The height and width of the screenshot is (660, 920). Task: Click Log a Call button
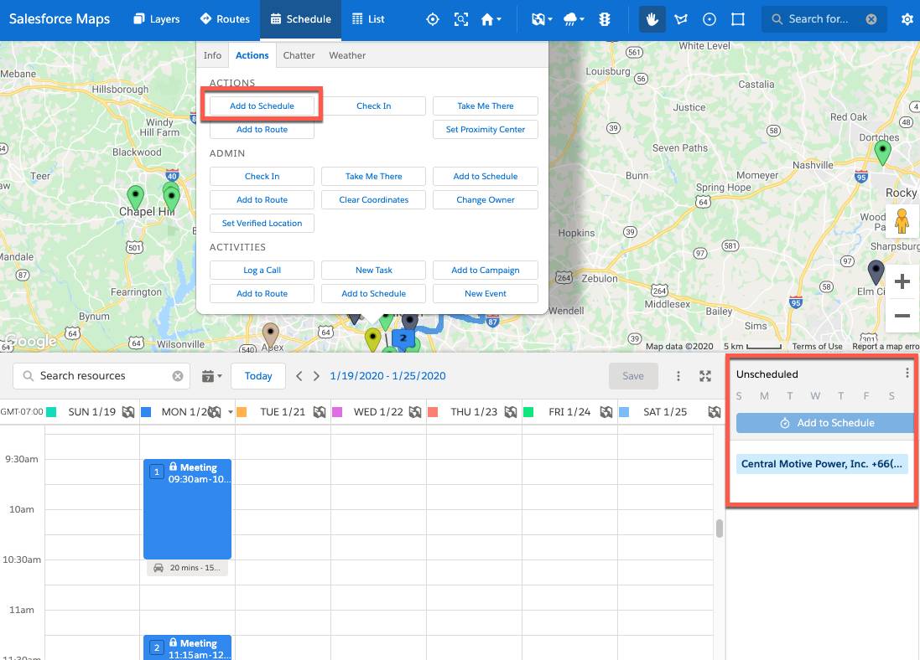coord(262,271)
